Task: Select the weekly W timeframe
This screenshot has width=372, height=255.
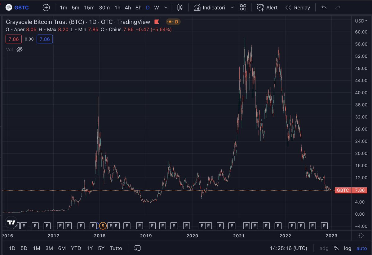Action: click(x=157, y=7)
